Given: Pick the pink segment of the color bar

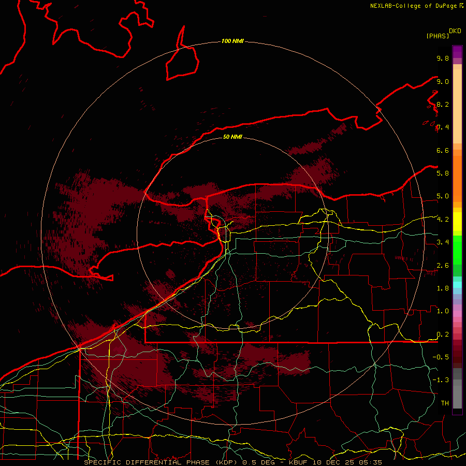Looking at the screenshot, I should coord(457,314).
